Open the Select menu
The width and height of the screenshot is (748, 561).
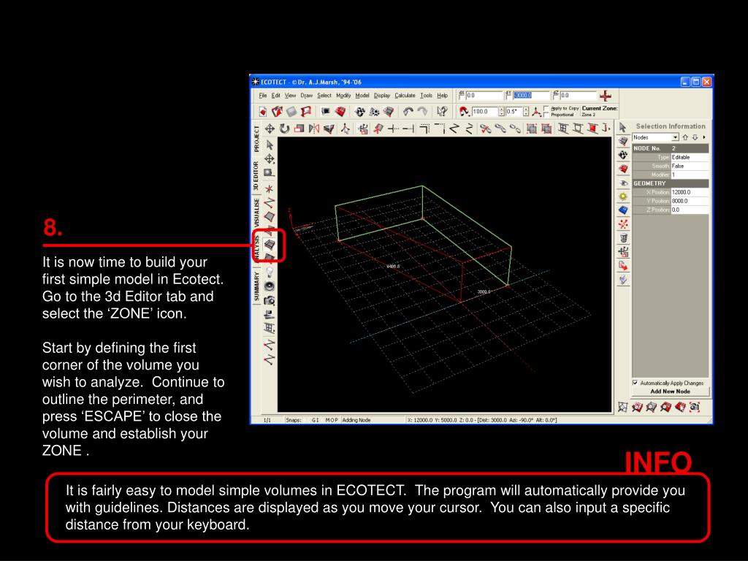[324, 96]
